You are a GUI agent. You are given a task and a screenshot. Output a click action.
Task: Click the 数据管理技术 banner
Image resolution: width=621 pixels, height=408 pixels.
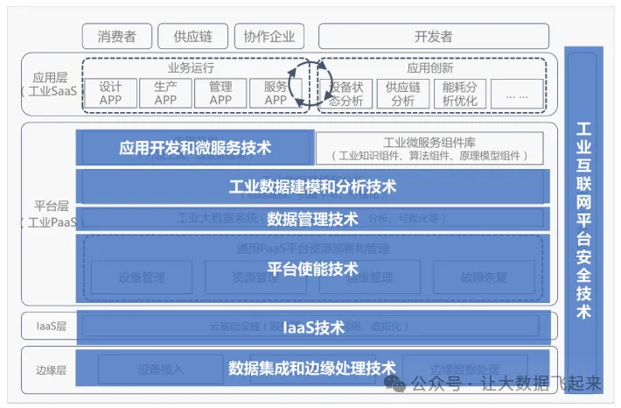[x=312, y=218]
